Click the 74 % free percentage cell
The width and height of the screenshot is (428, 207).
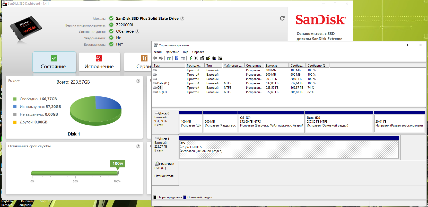(311, 88)
